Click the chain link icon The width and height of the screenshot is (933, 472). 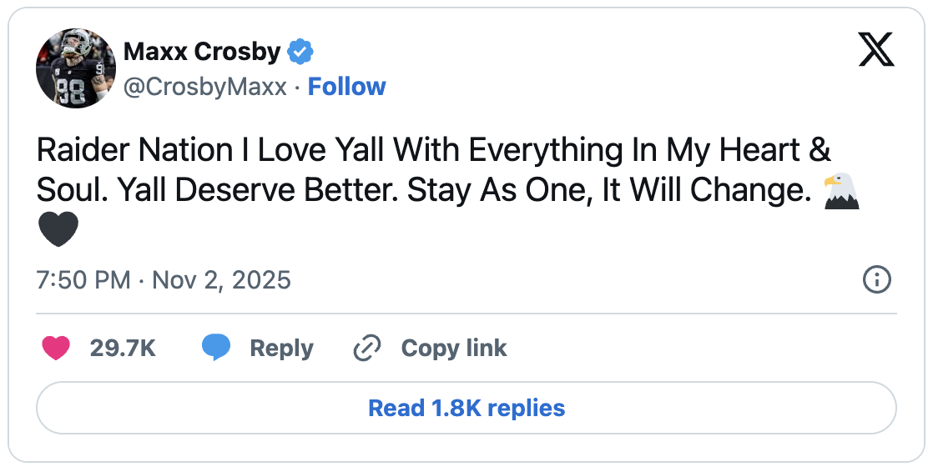[x=366, y=348]
